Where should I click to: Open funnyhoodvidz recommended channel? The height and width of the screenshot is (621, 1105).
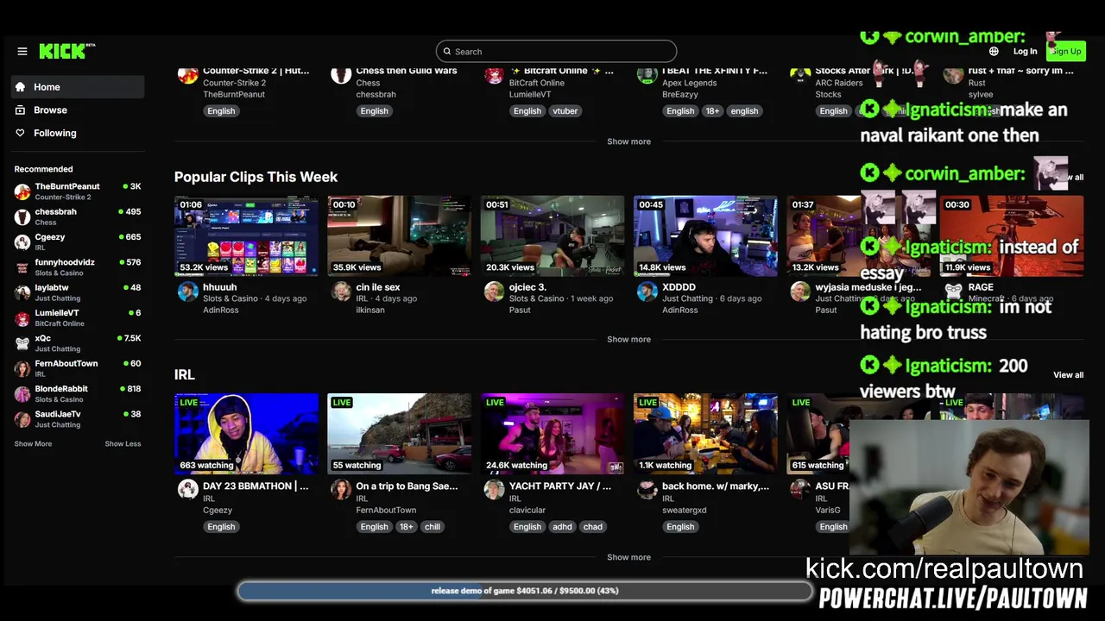pyautogui.click(x=78, y=267)
